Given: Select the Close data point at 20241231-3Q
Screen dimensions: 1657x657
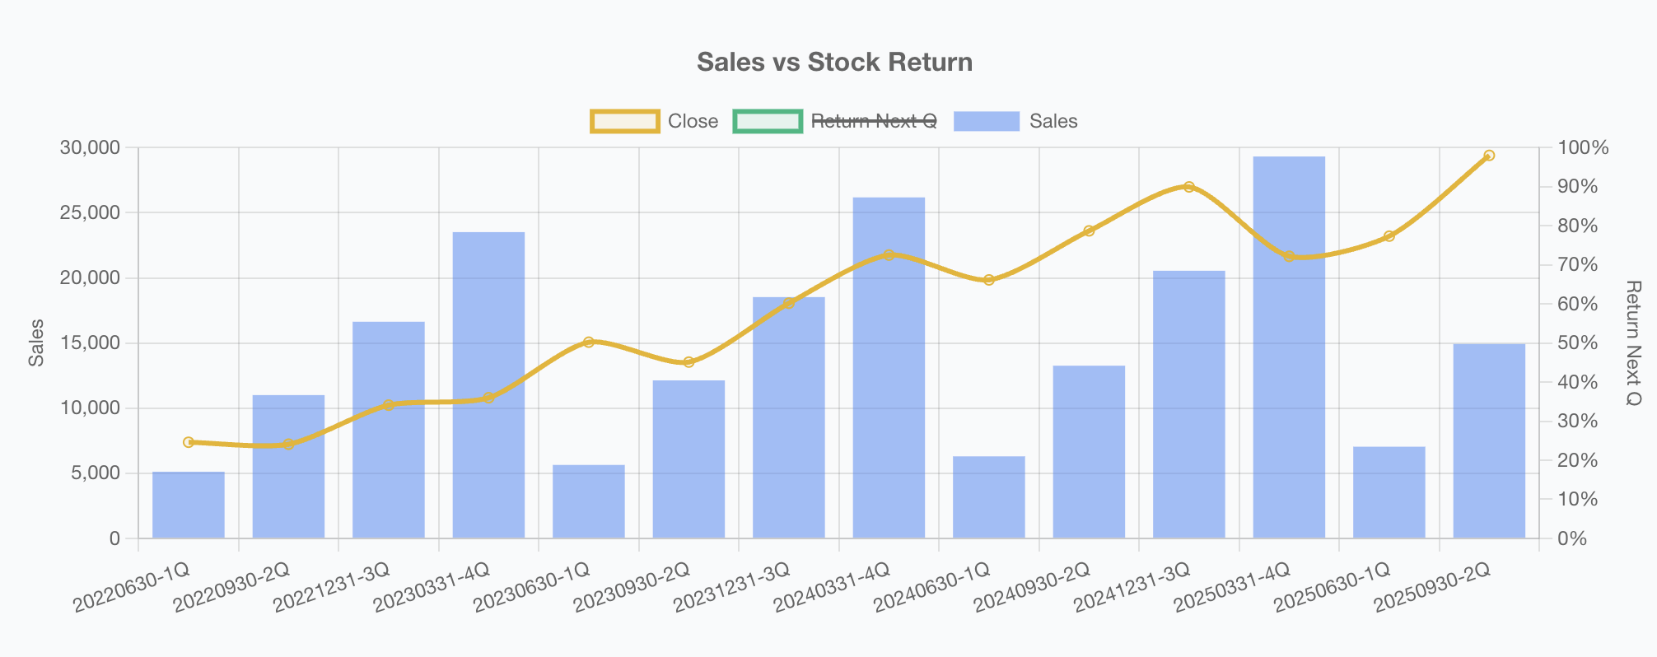Looking at the screenshot, I should 1188,187.
